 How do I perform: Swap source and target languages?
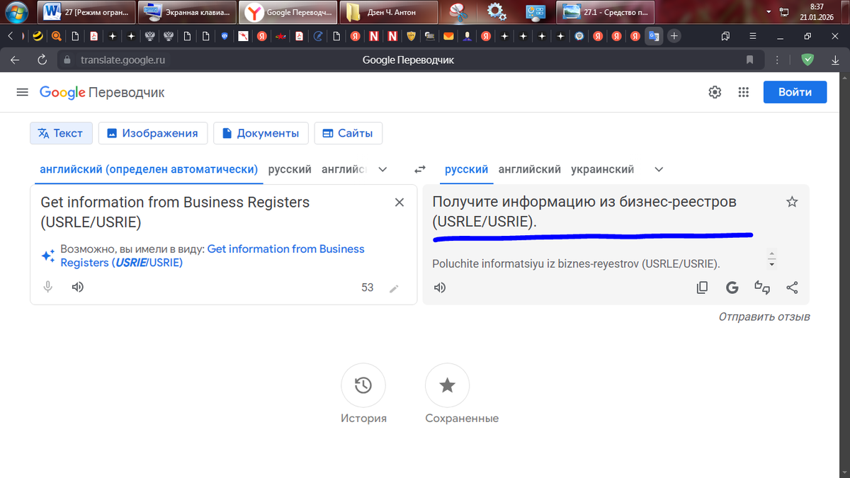419,170
